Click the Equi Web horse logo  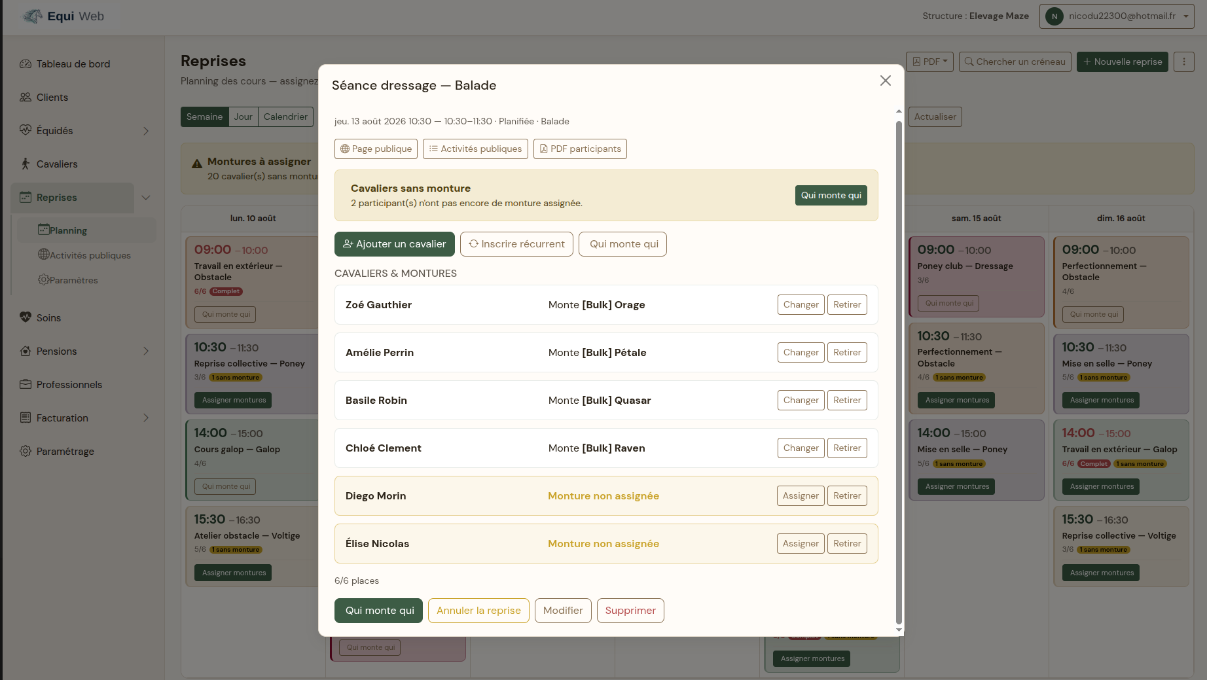[33, 16]
